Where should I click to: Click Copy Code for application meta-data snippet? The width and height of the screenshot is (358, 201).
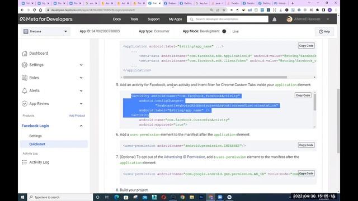click(306, 46)
